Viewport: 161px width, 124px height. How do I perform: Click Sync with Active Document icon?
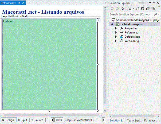(x=137, y=9)
